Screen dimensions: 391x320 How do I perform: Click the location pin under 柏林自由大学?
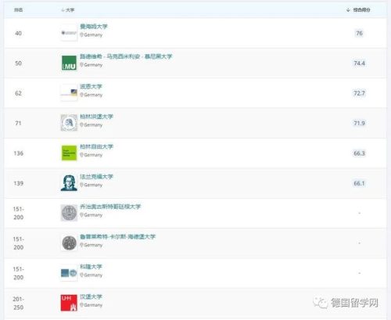click(x=81, y=155)
